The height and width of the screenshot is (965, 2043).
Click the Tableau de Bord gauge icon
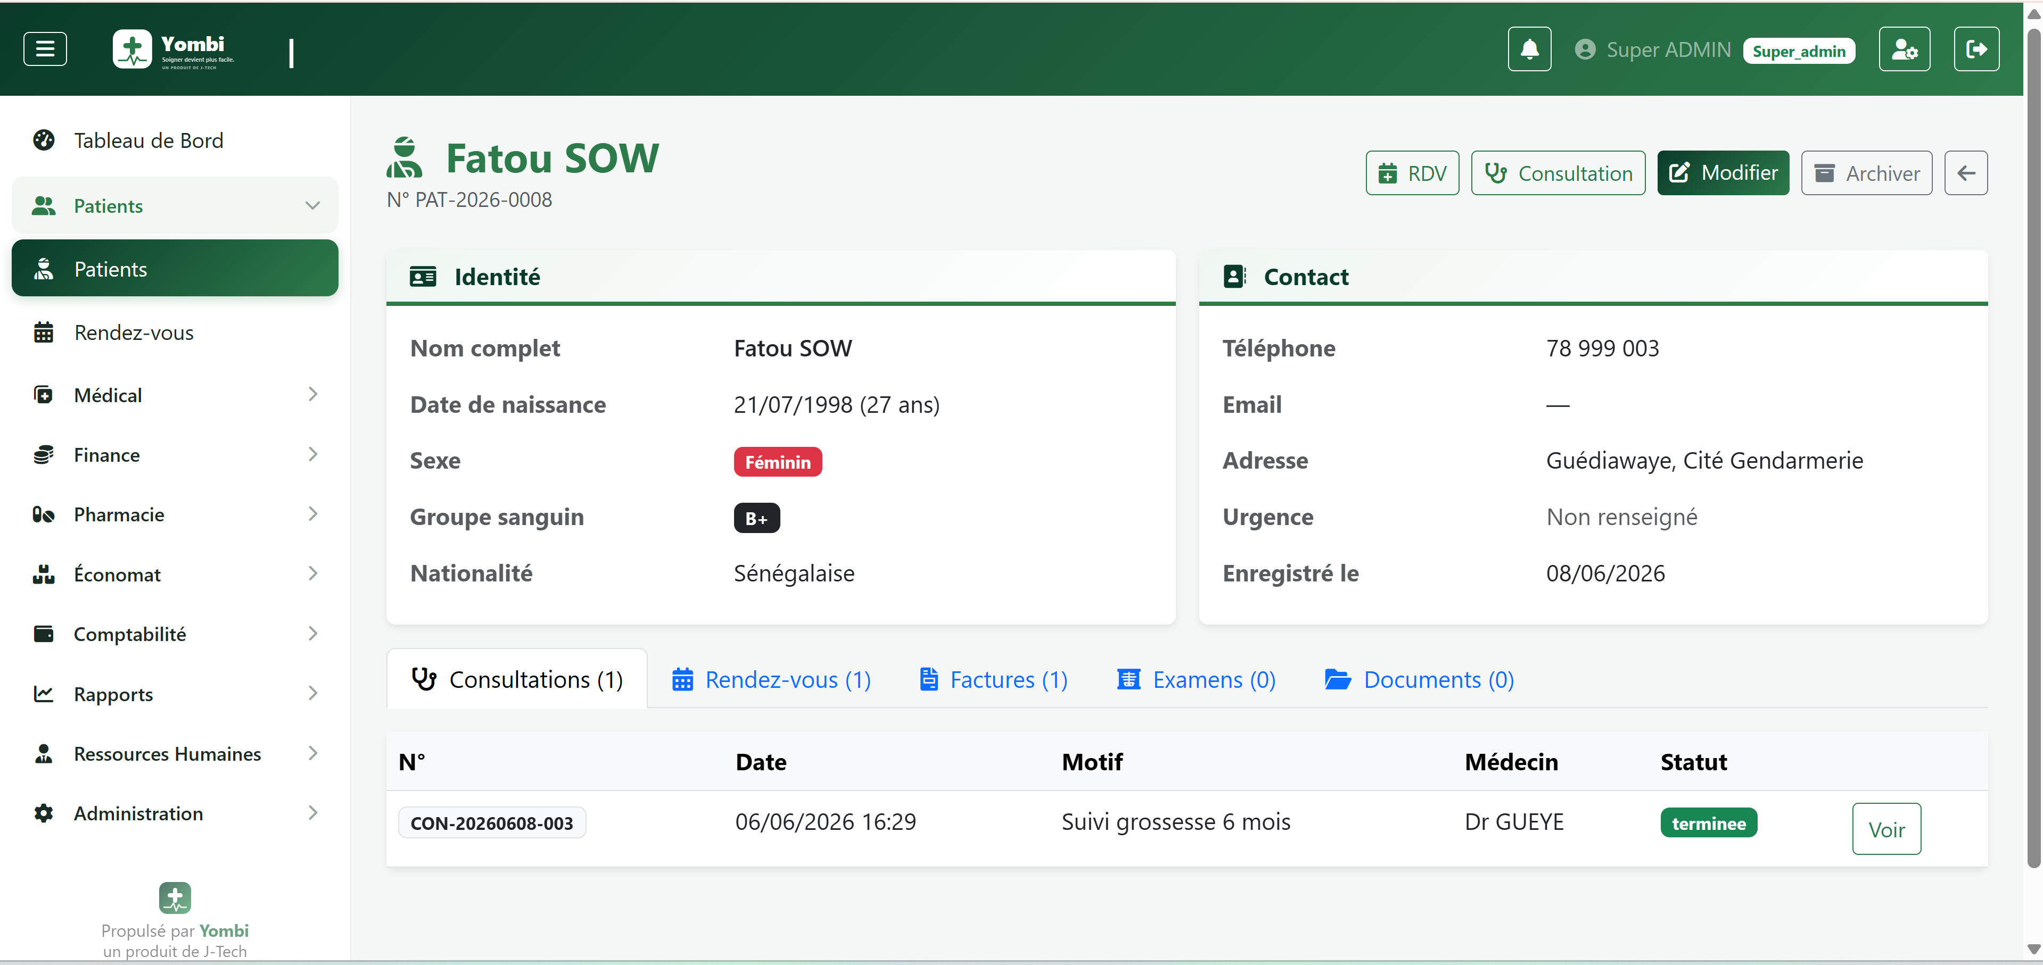[x=44, y=139]
